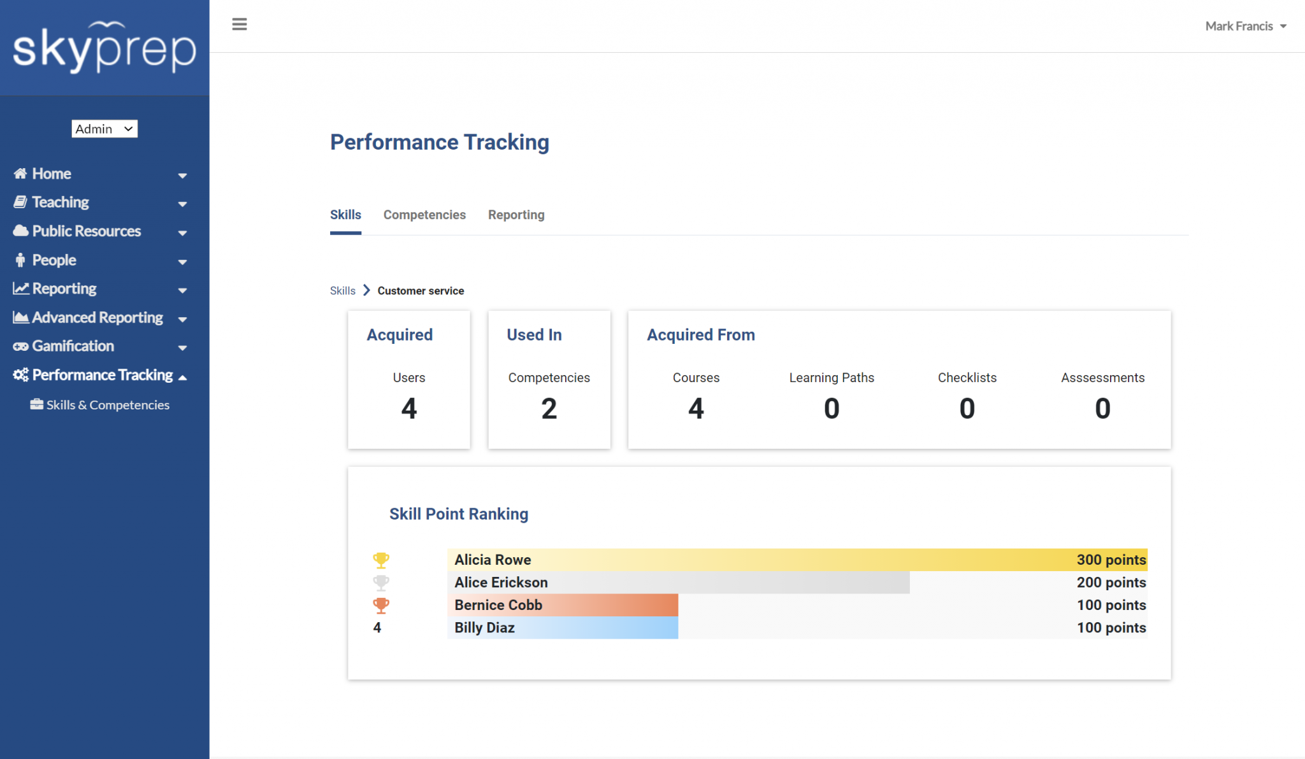Viewport: 1305px width, 759px height.
Task: Select Bernice Cobb in the ranking list
Action: pyautogui.click(x=498, y=605)
